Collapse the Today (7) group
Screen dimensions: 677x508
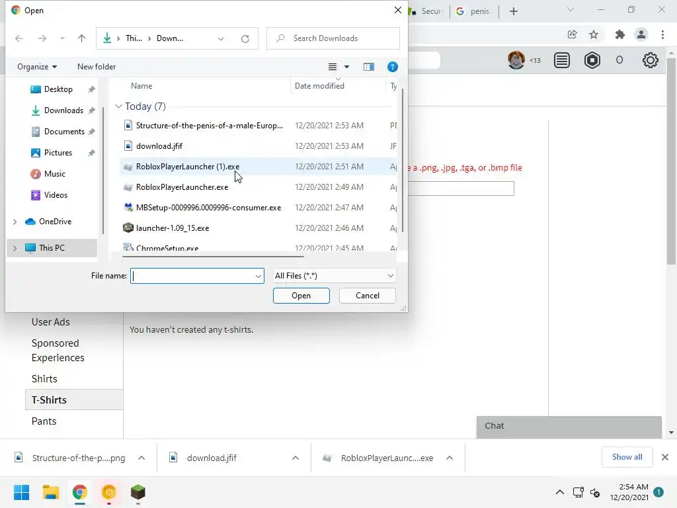[x=118, y=106]
